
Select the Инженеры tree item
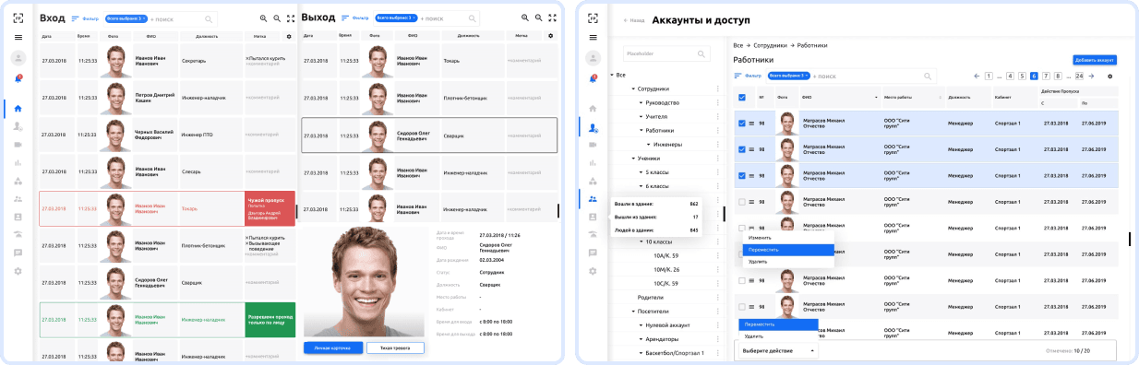click(x=669, y=145)
